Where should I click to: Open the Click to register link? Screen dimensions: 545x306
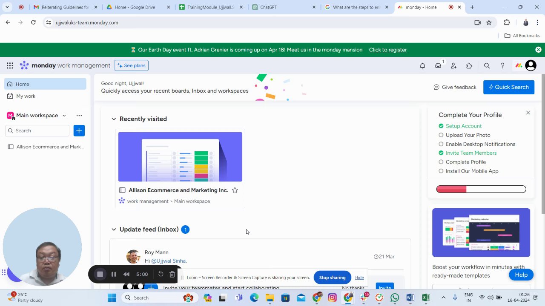pos(388,50)
